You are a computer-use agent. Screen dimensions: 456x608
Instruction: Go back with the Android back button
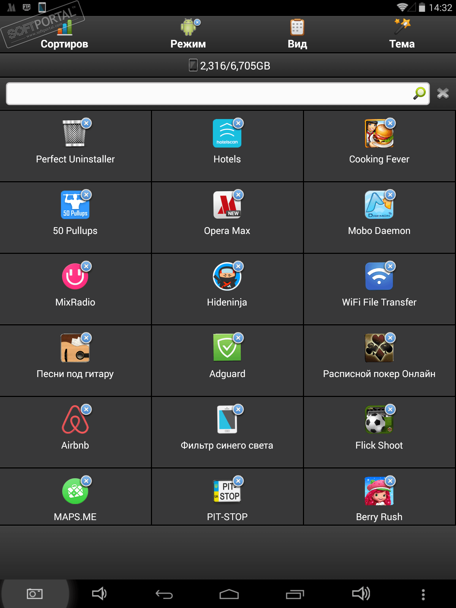pyautogui.click(x=164, y=594)
